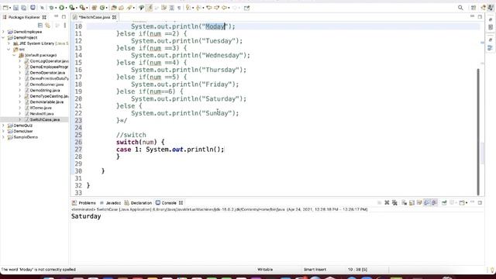Image resolution: width=496 pixels, height=279 pixels.
Task: Collapse All in Package Explorer toolbar
Action: coord(40,26)
